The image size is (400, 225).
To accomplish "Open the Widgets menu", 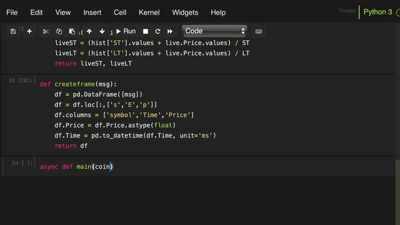I will click(x=185, y=12).
